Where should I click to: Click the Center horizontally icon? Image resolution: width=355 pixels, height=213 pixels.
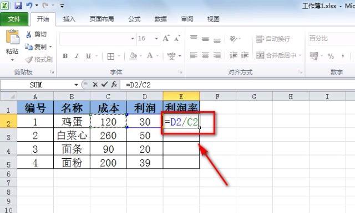coord(205,55)
